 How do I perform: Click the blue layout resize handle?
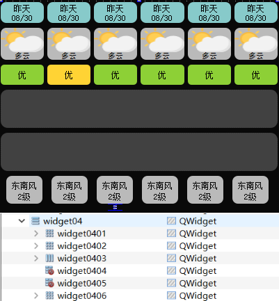[x=115, y=207]
